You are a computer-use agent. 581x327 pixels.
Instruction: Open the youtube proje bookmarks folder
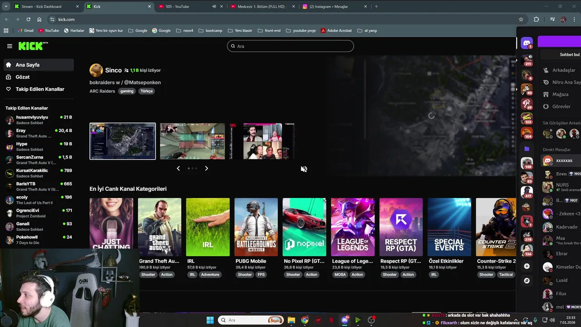pyautogui.click(x=301, y=30)
